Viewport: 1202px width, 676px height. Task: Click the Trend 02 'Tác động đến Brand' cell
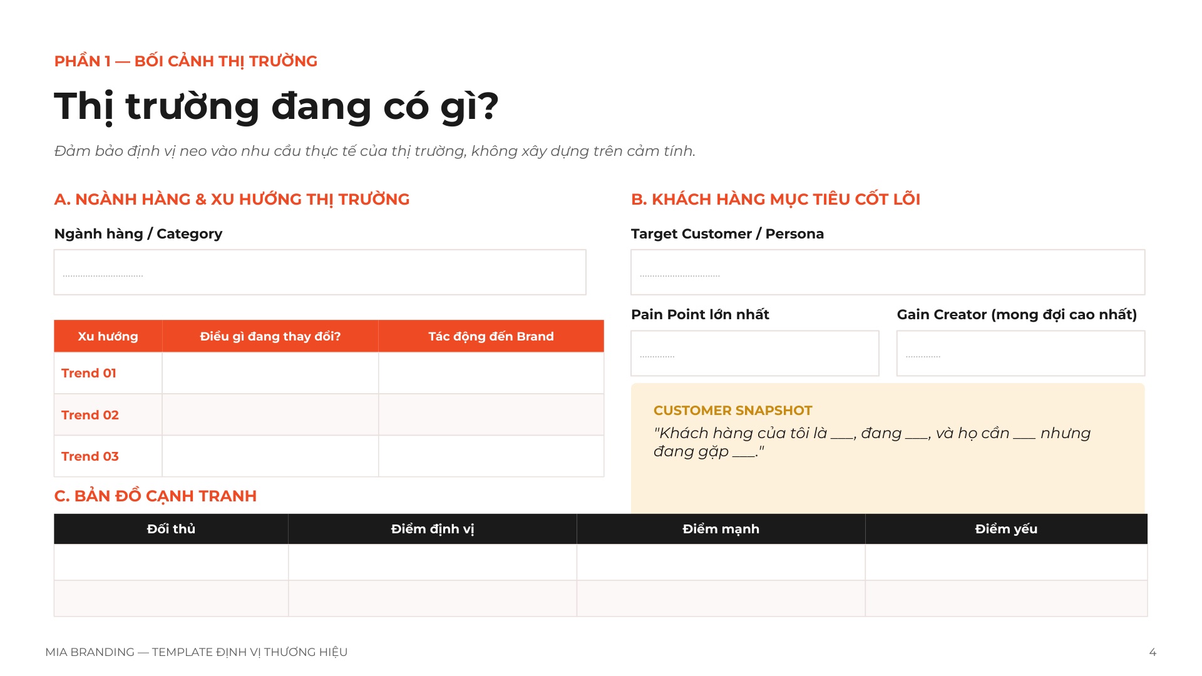click(491, 414)
